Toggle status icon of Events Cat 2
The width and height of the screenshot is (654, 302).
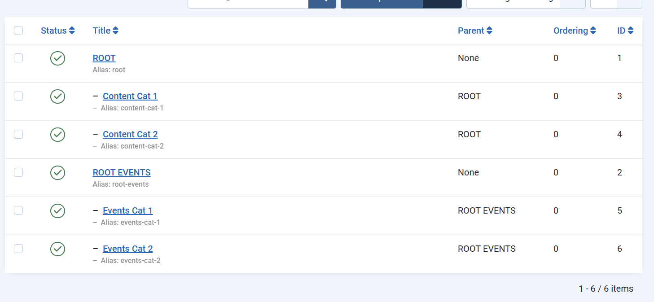57,249
